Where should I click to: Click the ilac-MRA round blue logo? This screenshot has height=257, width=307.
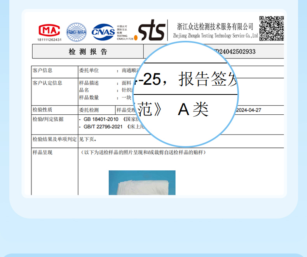(x=76, y=32)
